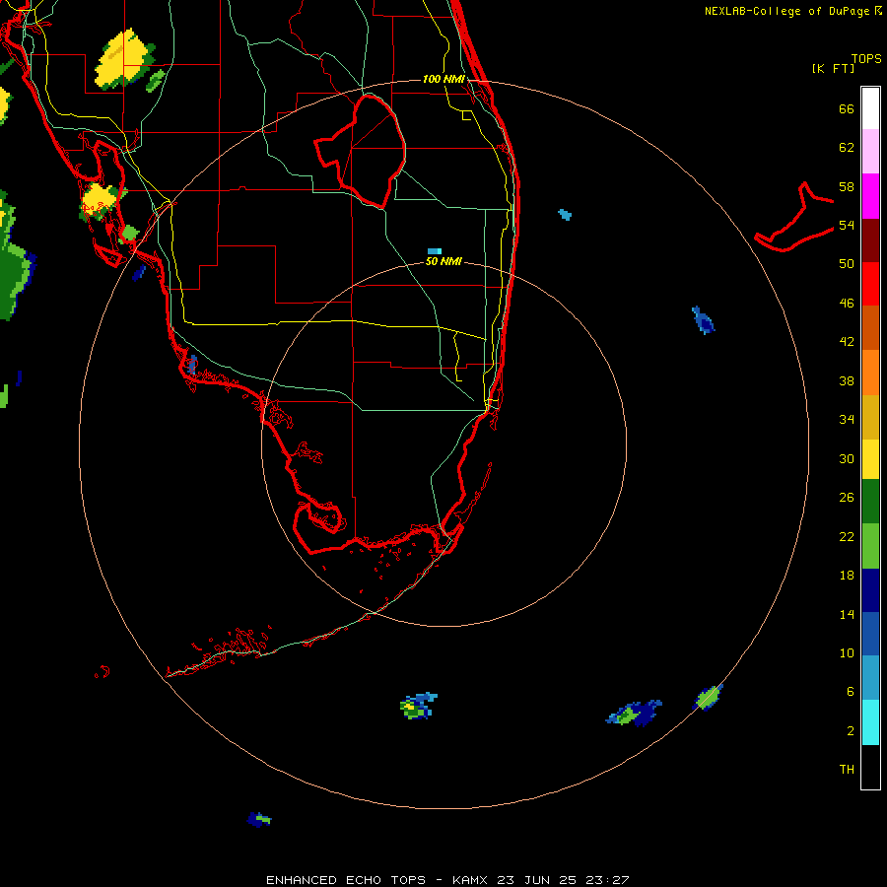
Task: Click the legend value 34
Action: click(847, 419)
